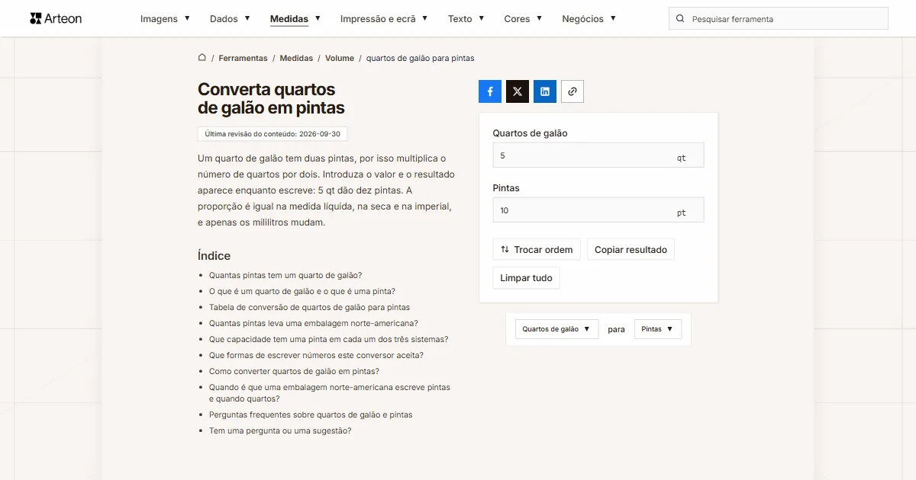The width and height of the screenshot is (916, 480).
Task: Click the Pintas input field
Action: (598, 210)
